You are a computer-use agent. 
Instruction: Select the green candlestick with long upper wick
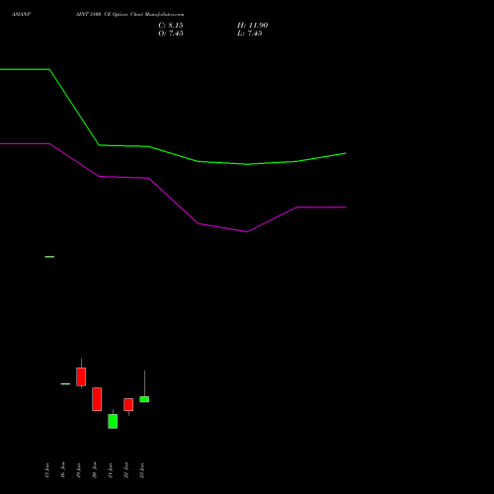(x=144, y=399)
